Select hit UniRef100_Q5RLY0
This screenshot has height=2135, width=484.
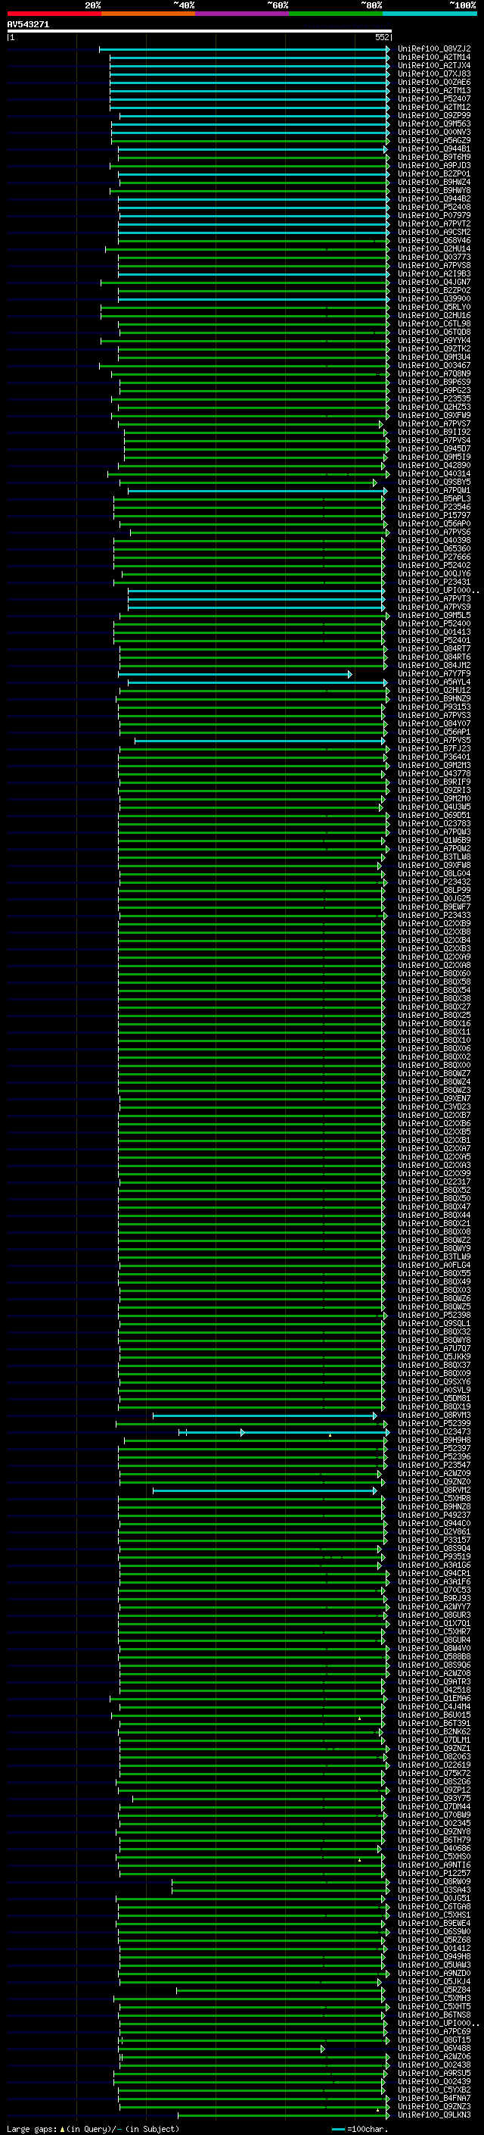click(x=434, y=307)
